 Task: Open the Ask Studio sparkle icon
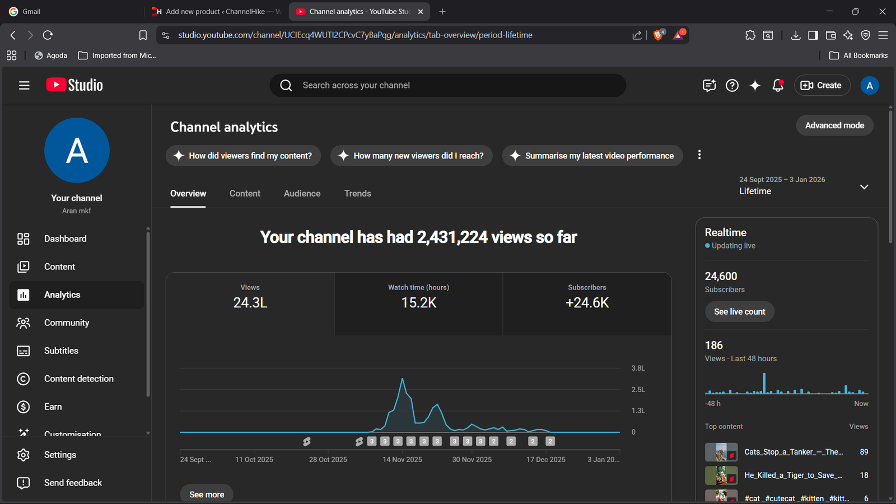[755, 85]
